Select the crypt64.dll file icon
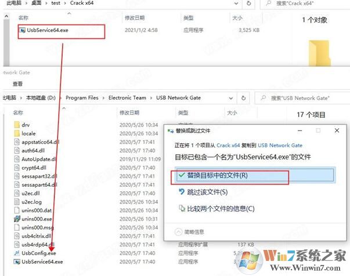Screen dimensions: 350x276 [x=17, y=168]
